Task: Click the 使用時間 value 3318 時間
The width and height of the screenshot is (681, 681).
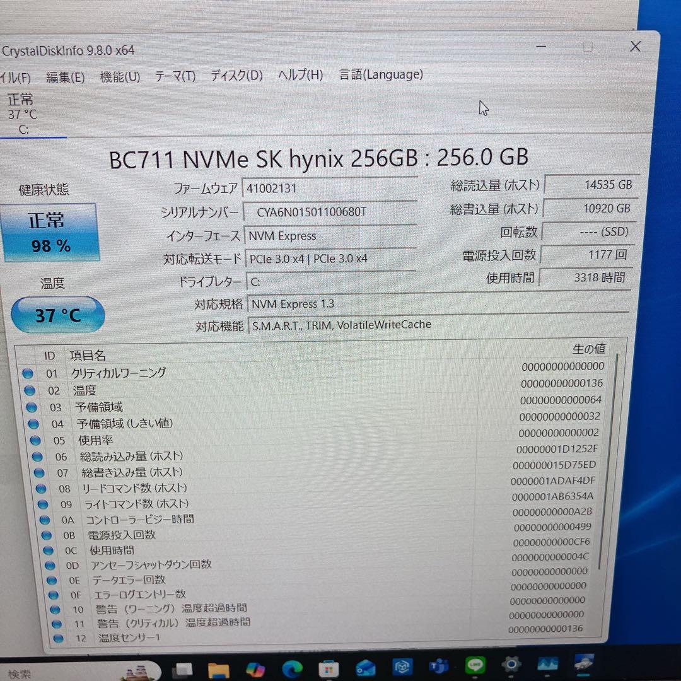Action: 585,277
